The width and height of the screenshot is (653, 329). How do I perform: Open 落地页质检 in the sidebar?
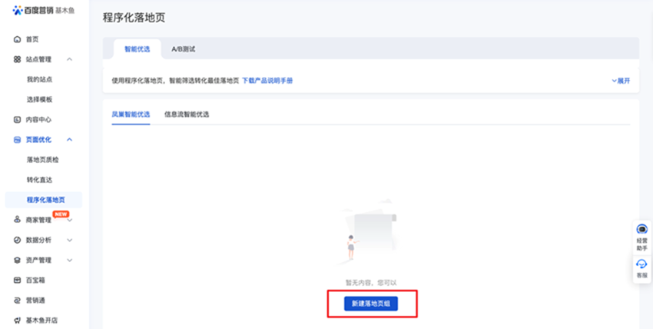tap(43, 160)
